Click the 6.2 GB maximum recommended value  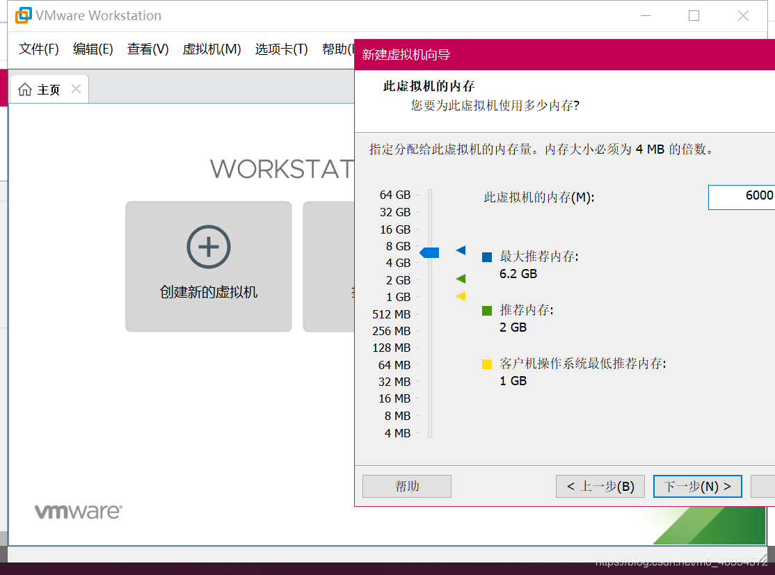coord(518,274)
